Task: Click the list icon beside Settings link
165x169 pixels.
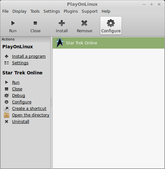Action: [x=7, y=63]
